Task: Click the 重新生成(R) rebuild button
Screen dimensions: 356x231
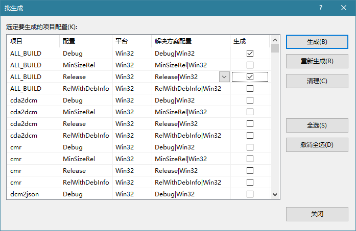Action: pos(317,61)
